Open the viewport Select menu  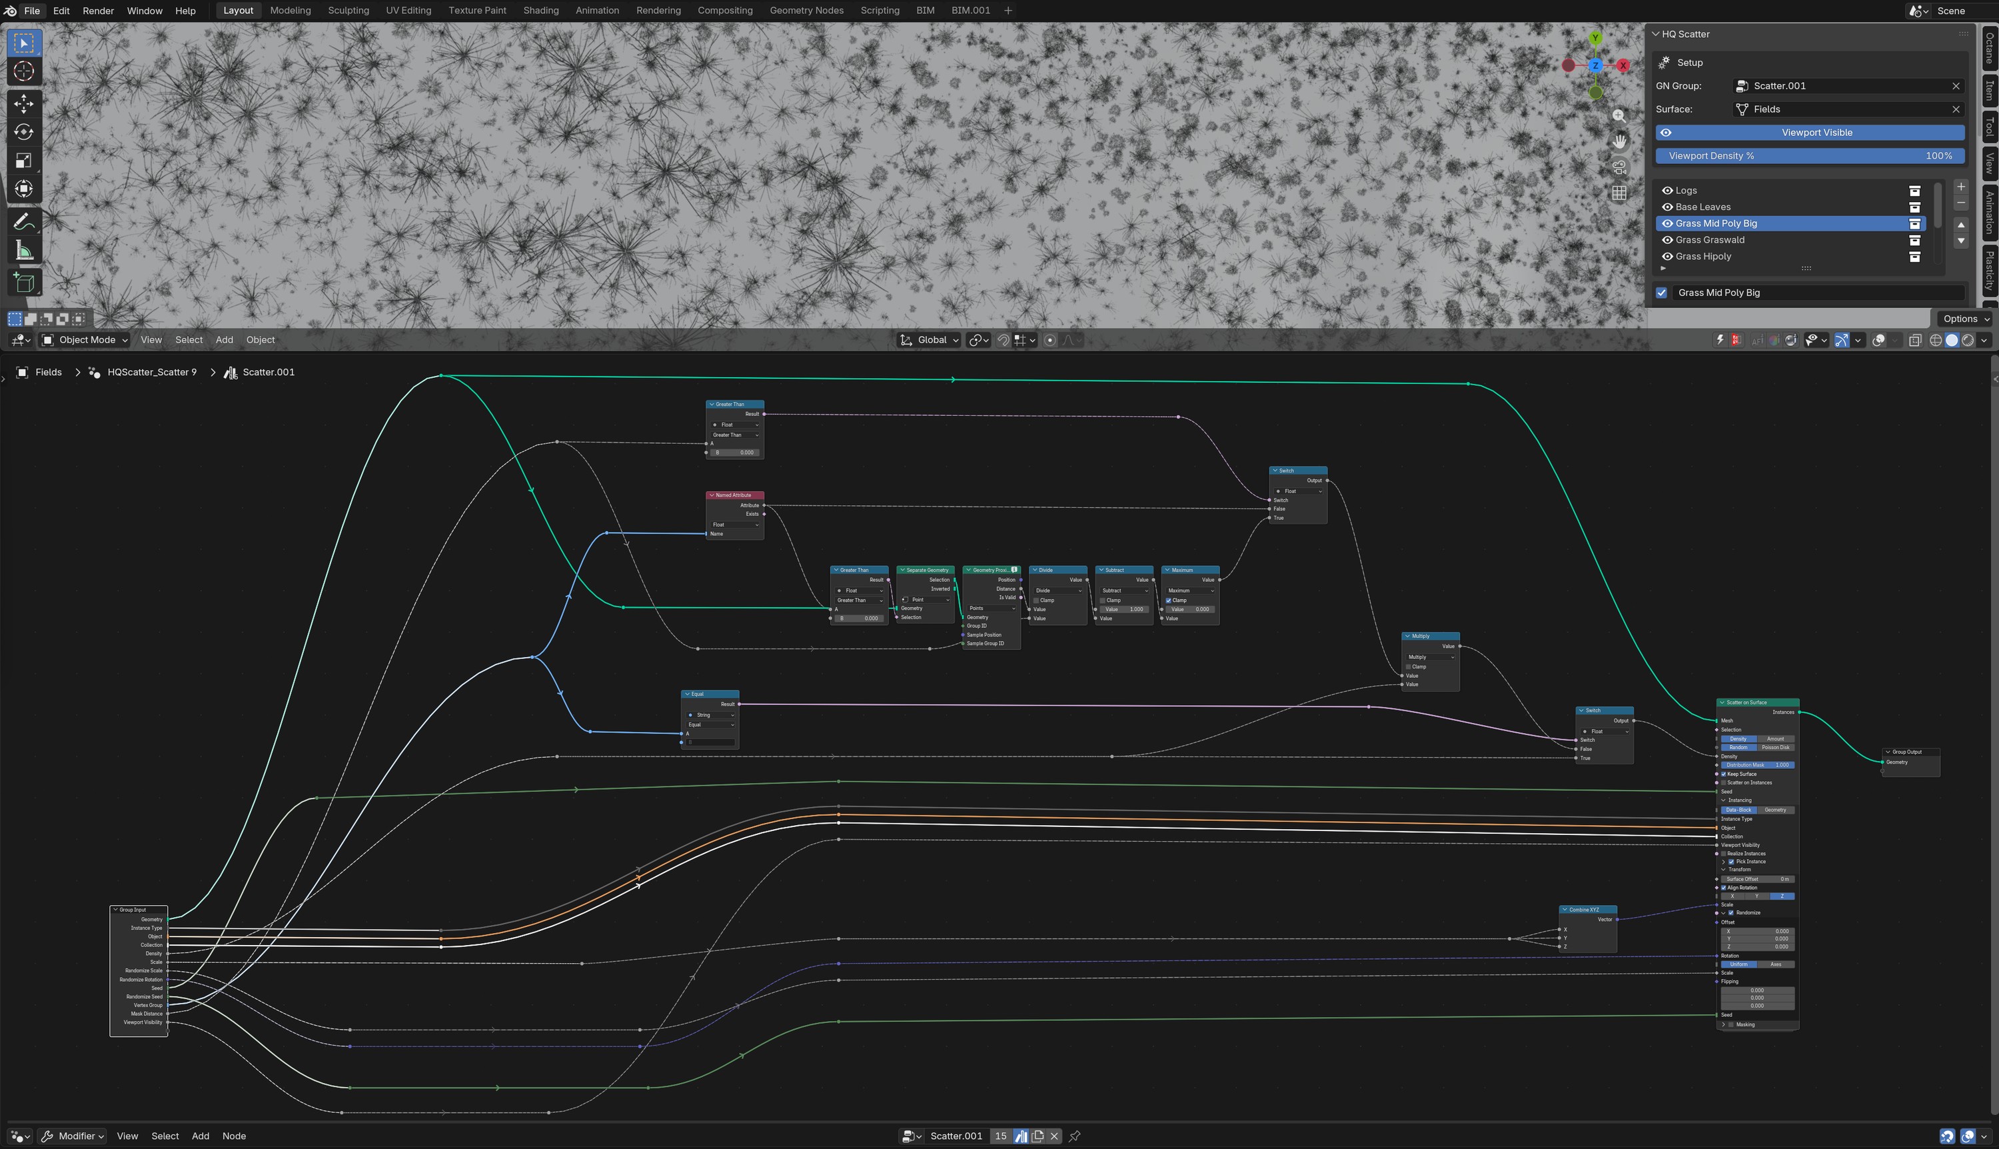point(189,340)
